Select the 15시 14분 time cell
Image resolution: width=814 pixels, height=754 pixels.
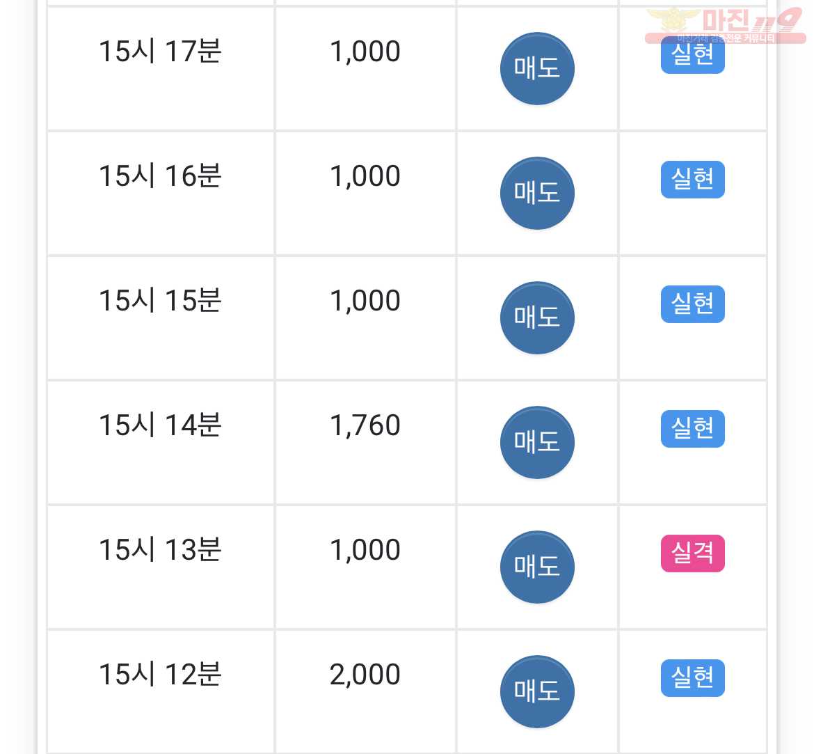click(x=161, y=442)
